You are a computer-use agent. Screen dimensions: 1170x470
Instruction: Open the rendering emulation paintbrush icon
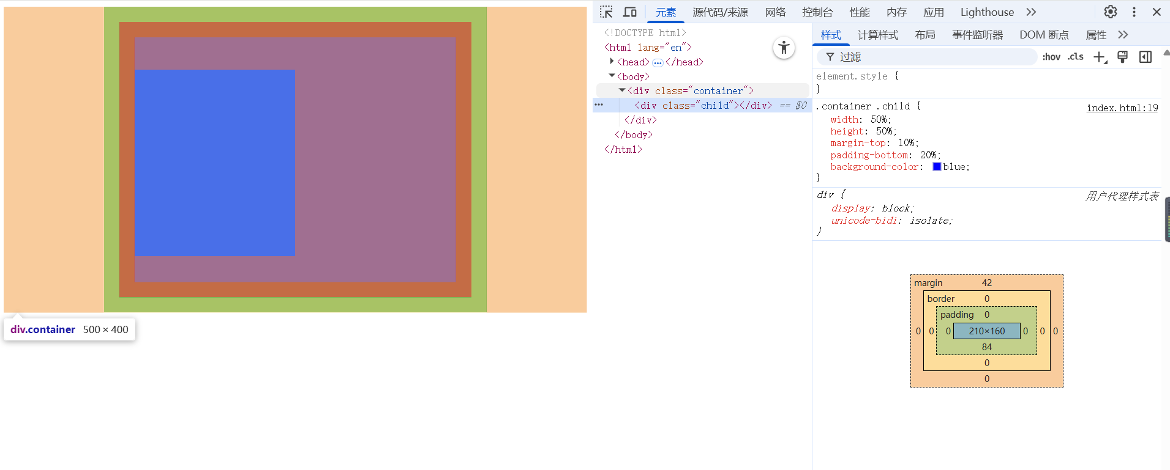(x=1123, y=57)
